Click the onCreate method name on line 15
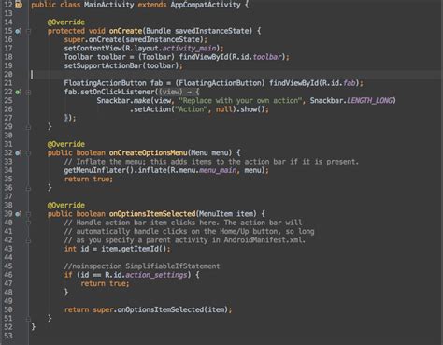This screenshot has height=345, width=443. click(125, 31)
